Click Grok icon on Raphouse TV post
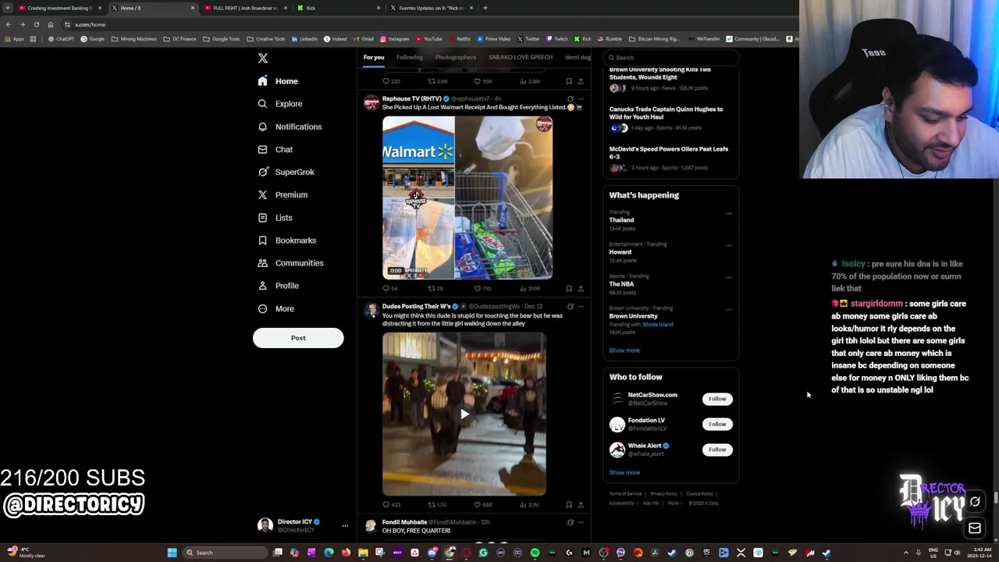Screen dimensions: 999x562 pos(570,99)
